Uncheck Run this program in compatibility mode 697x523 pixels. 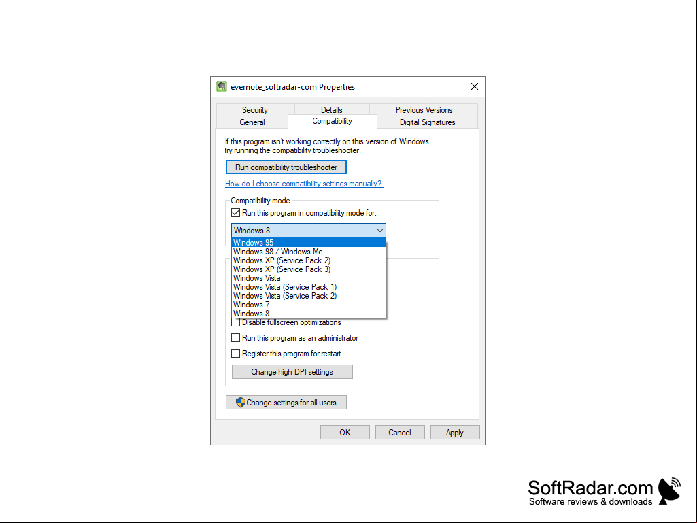click(x=235, y=213)
